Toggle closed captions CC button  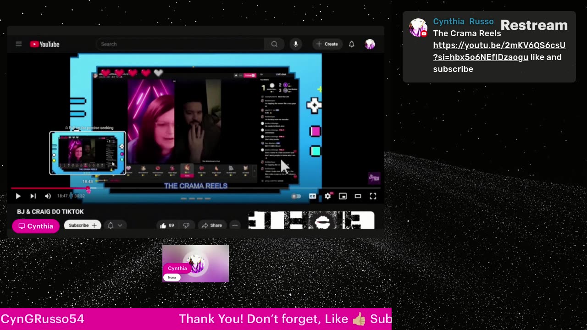tap(312, 196)
